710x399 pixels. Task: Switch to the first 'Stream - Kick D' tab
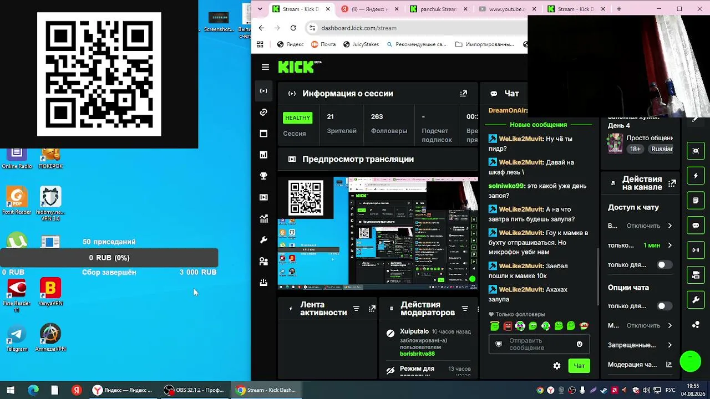(x=301, y=9)
